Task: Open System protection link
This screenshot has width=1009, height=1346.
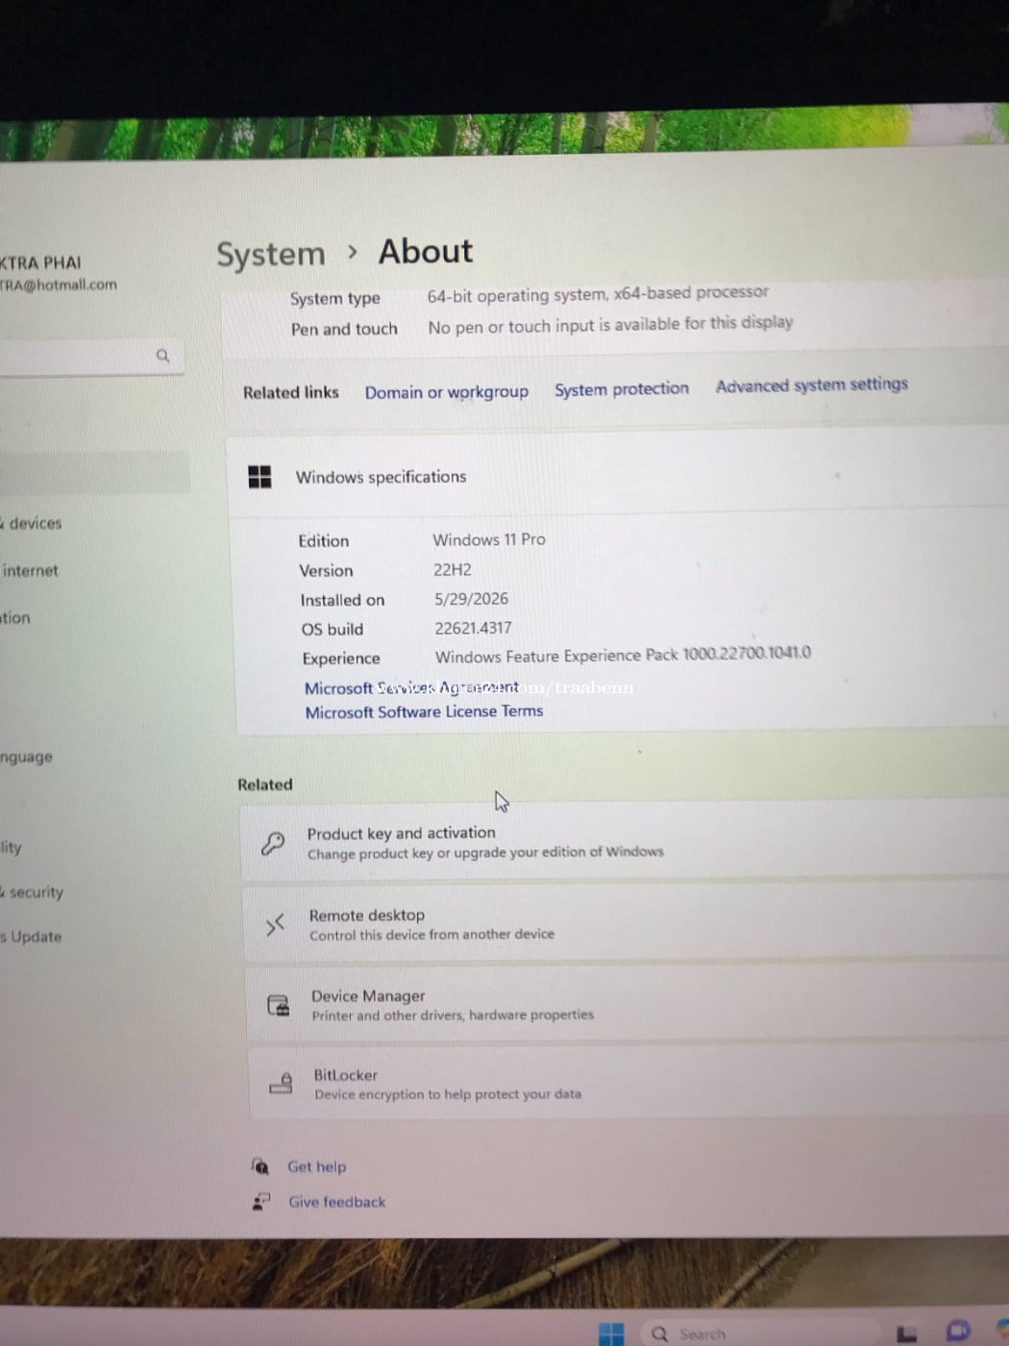Action: [x=622, y=389]
